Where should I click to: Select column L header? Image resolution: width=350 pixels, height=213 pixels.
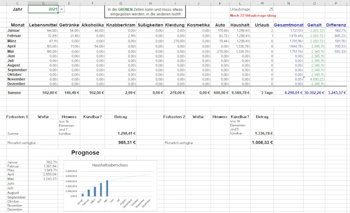[240, 3]
